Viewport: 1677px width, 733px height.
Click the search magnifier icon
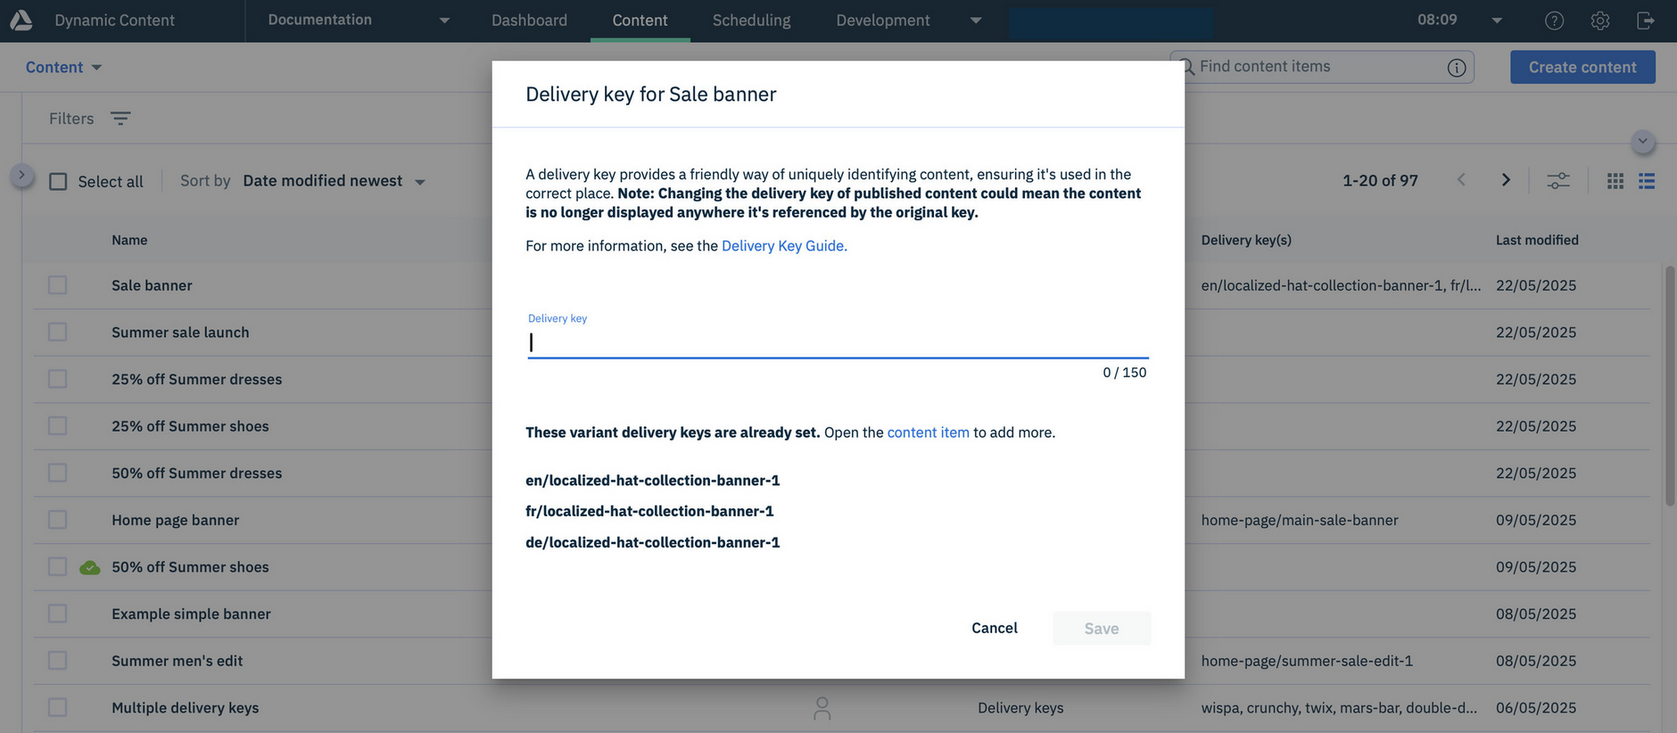(1186, 67)
